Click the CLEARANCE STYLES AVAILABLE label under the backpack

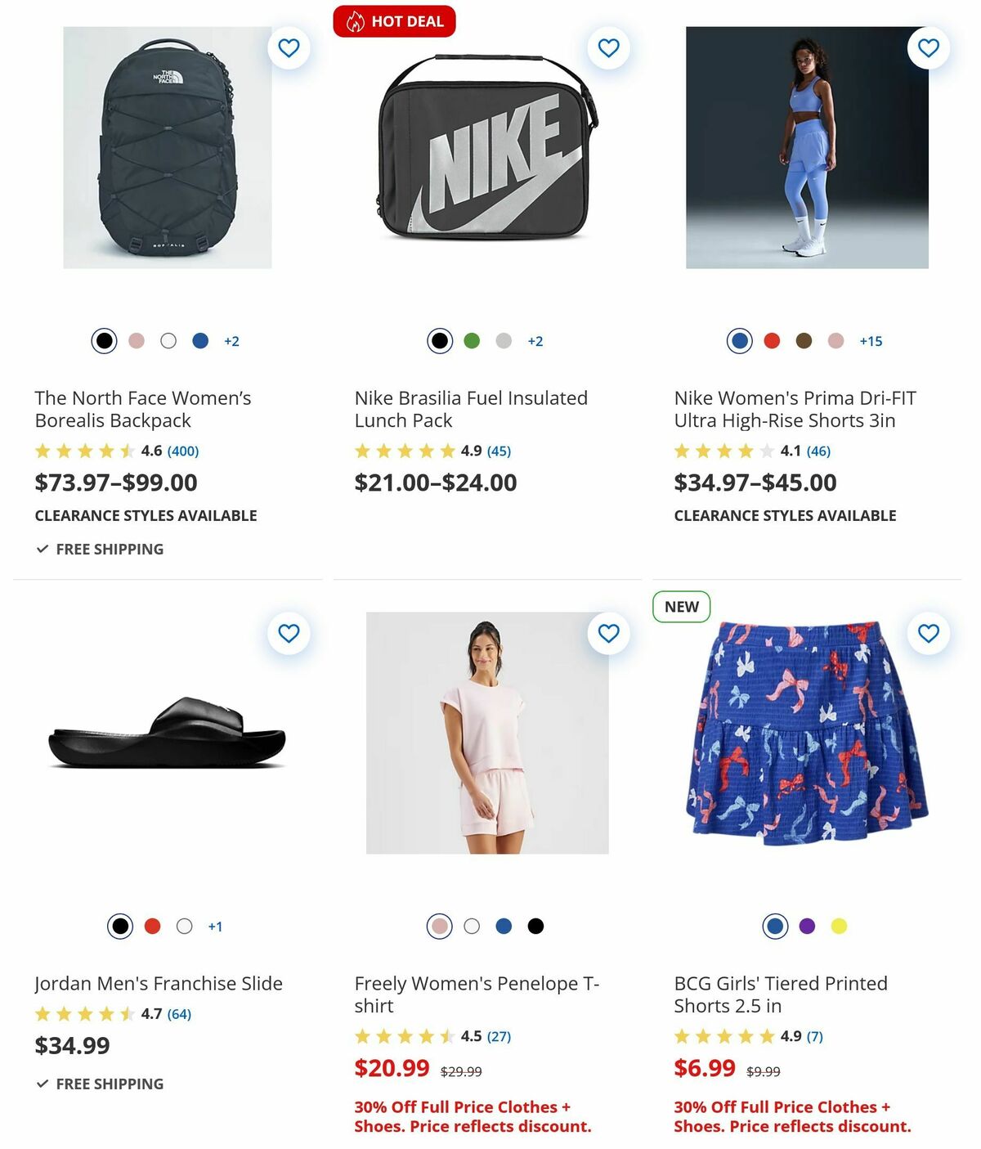click(x=146, y=515)
